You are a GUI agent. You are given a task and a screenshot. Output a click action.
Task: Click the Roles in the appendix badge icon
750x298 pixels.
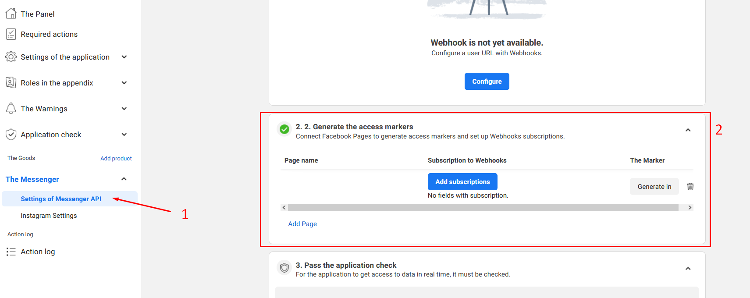(11, 82)
